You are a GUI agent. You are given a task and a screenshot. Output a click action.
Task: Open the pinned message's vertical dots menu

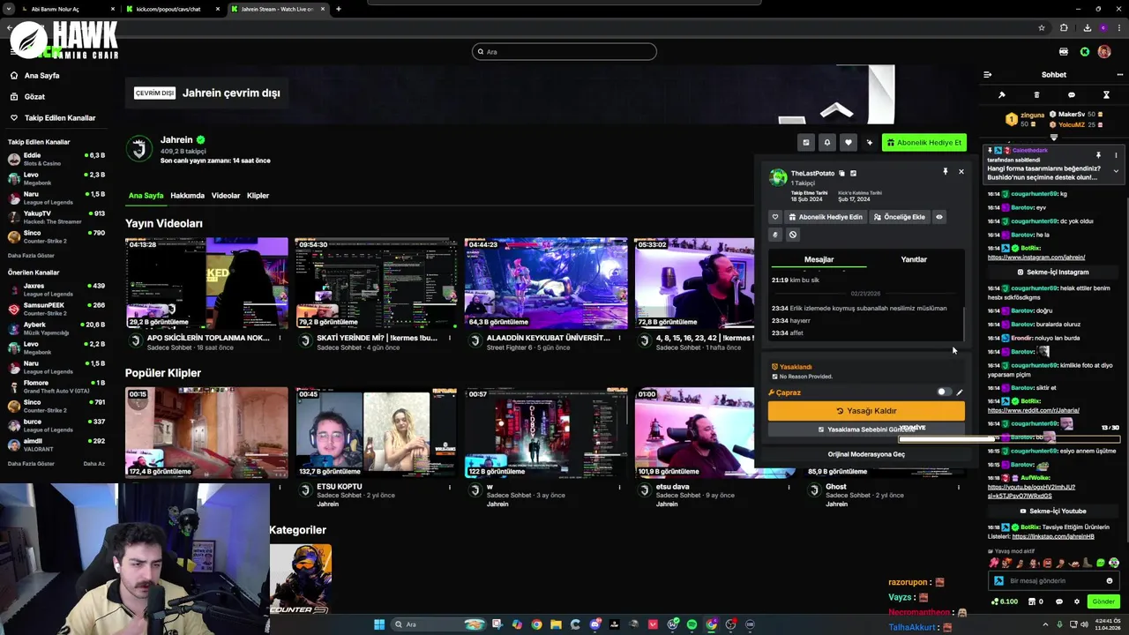point(1116,154)
